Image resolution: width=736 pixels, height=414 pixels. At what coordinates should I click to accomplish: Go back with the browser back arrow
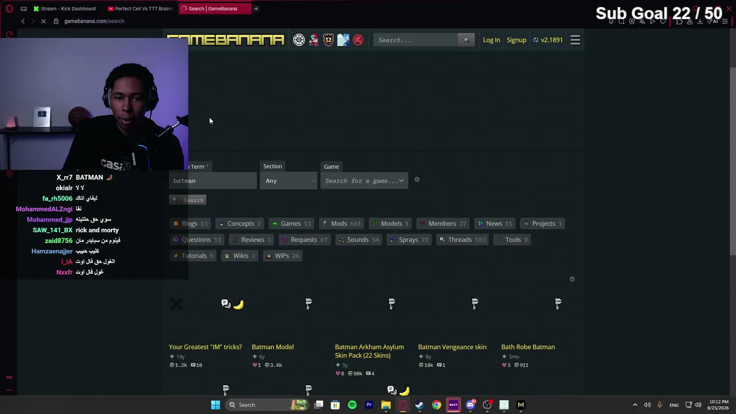(x=23, y=21)
